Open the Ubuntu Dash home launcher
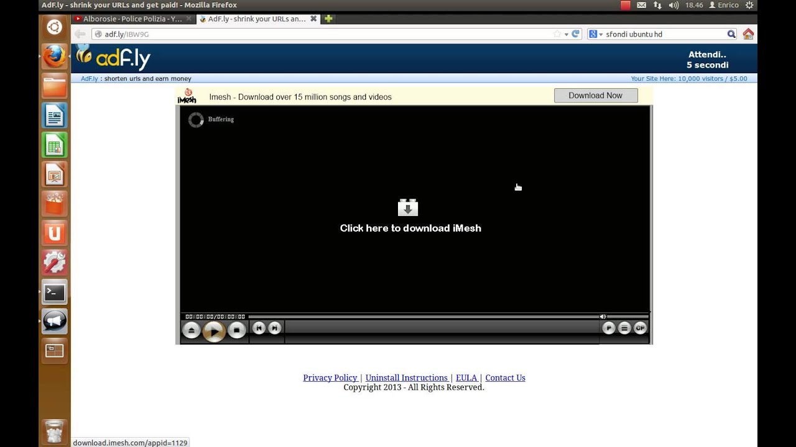The width and height of the screenshot is (796, 447). [x=54, y=27]
